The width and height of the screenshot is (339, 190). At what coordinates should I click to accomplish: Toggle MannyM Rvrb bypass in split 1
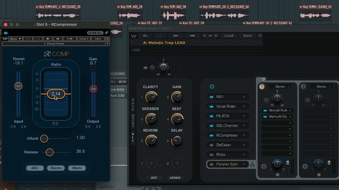pos(265,110)
